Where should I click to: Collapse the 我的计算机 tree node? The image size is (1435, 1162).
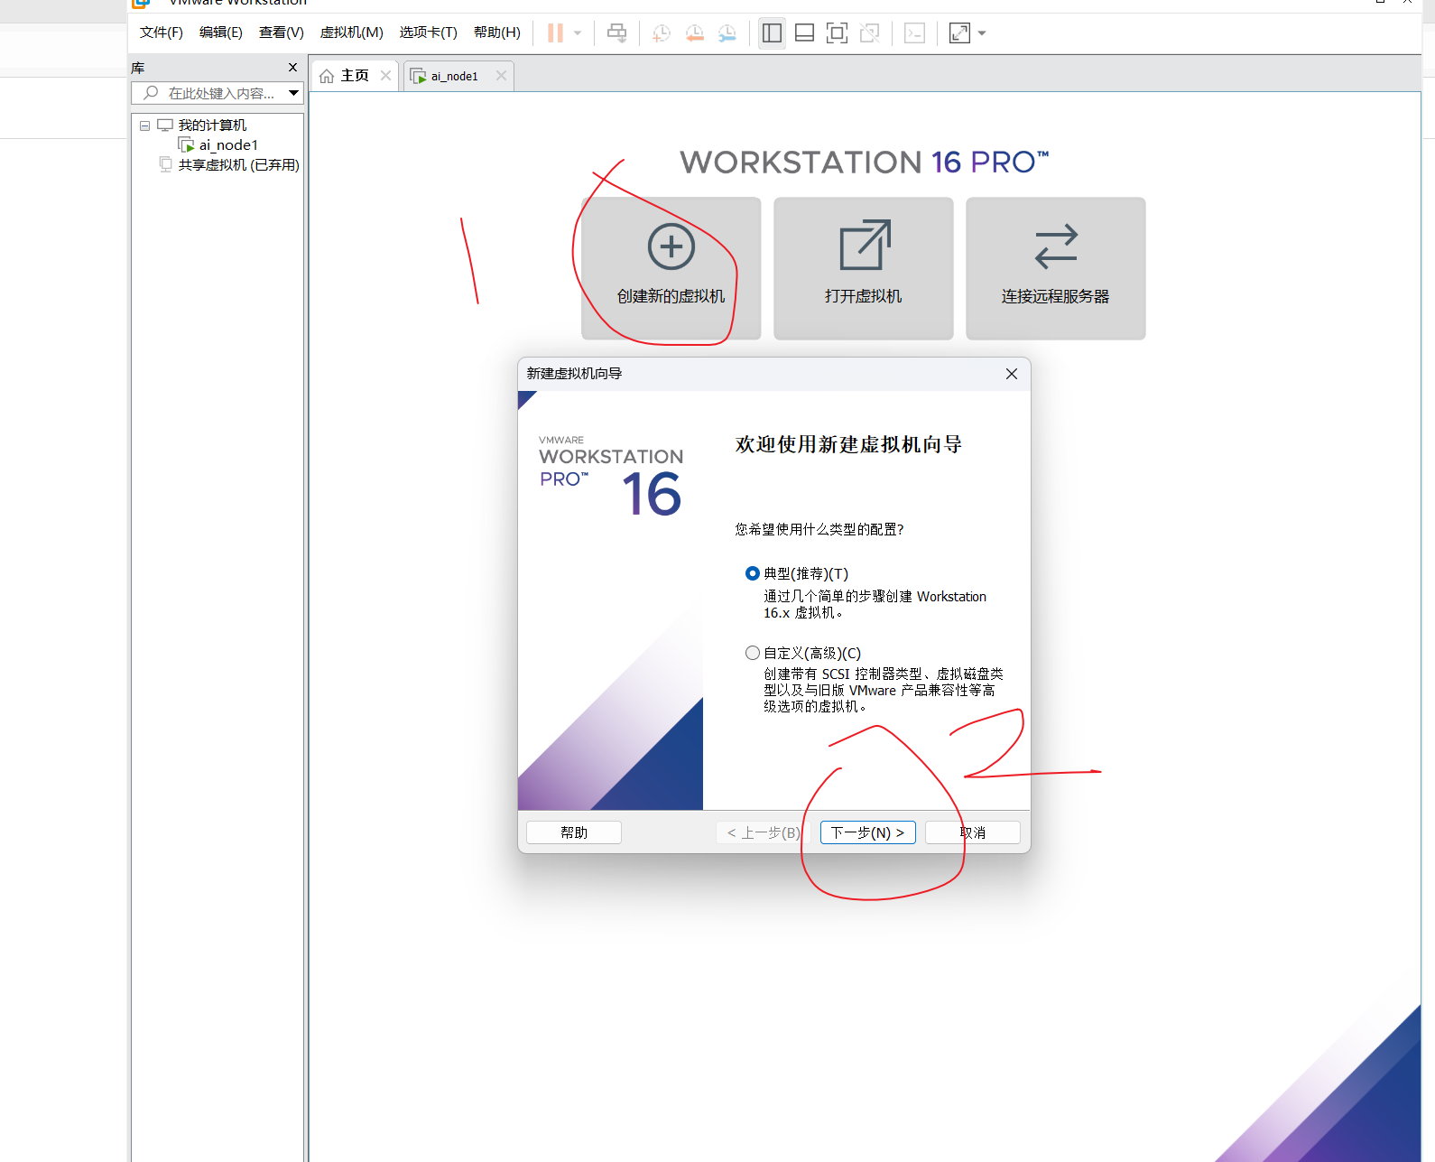[x=144, y=126]
